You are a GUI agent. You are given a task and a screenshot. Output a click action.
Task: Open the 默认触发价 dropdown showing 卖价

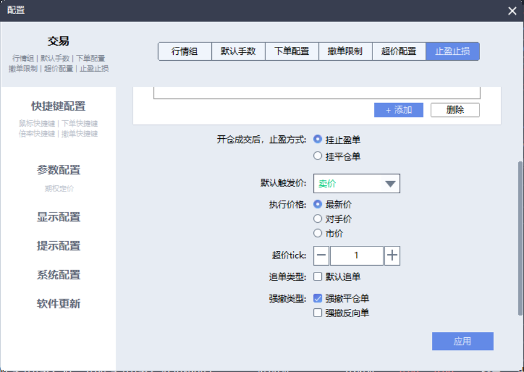point(356,183)
